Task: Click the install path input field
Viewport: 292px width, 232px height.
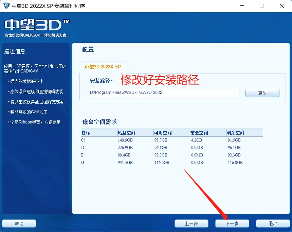Action: tap(164, 93)
